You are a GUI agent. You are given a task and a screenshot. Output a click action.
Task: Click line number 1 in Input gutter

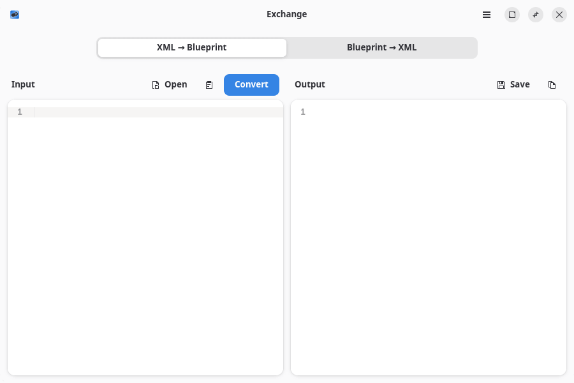(x=20, y=112)
